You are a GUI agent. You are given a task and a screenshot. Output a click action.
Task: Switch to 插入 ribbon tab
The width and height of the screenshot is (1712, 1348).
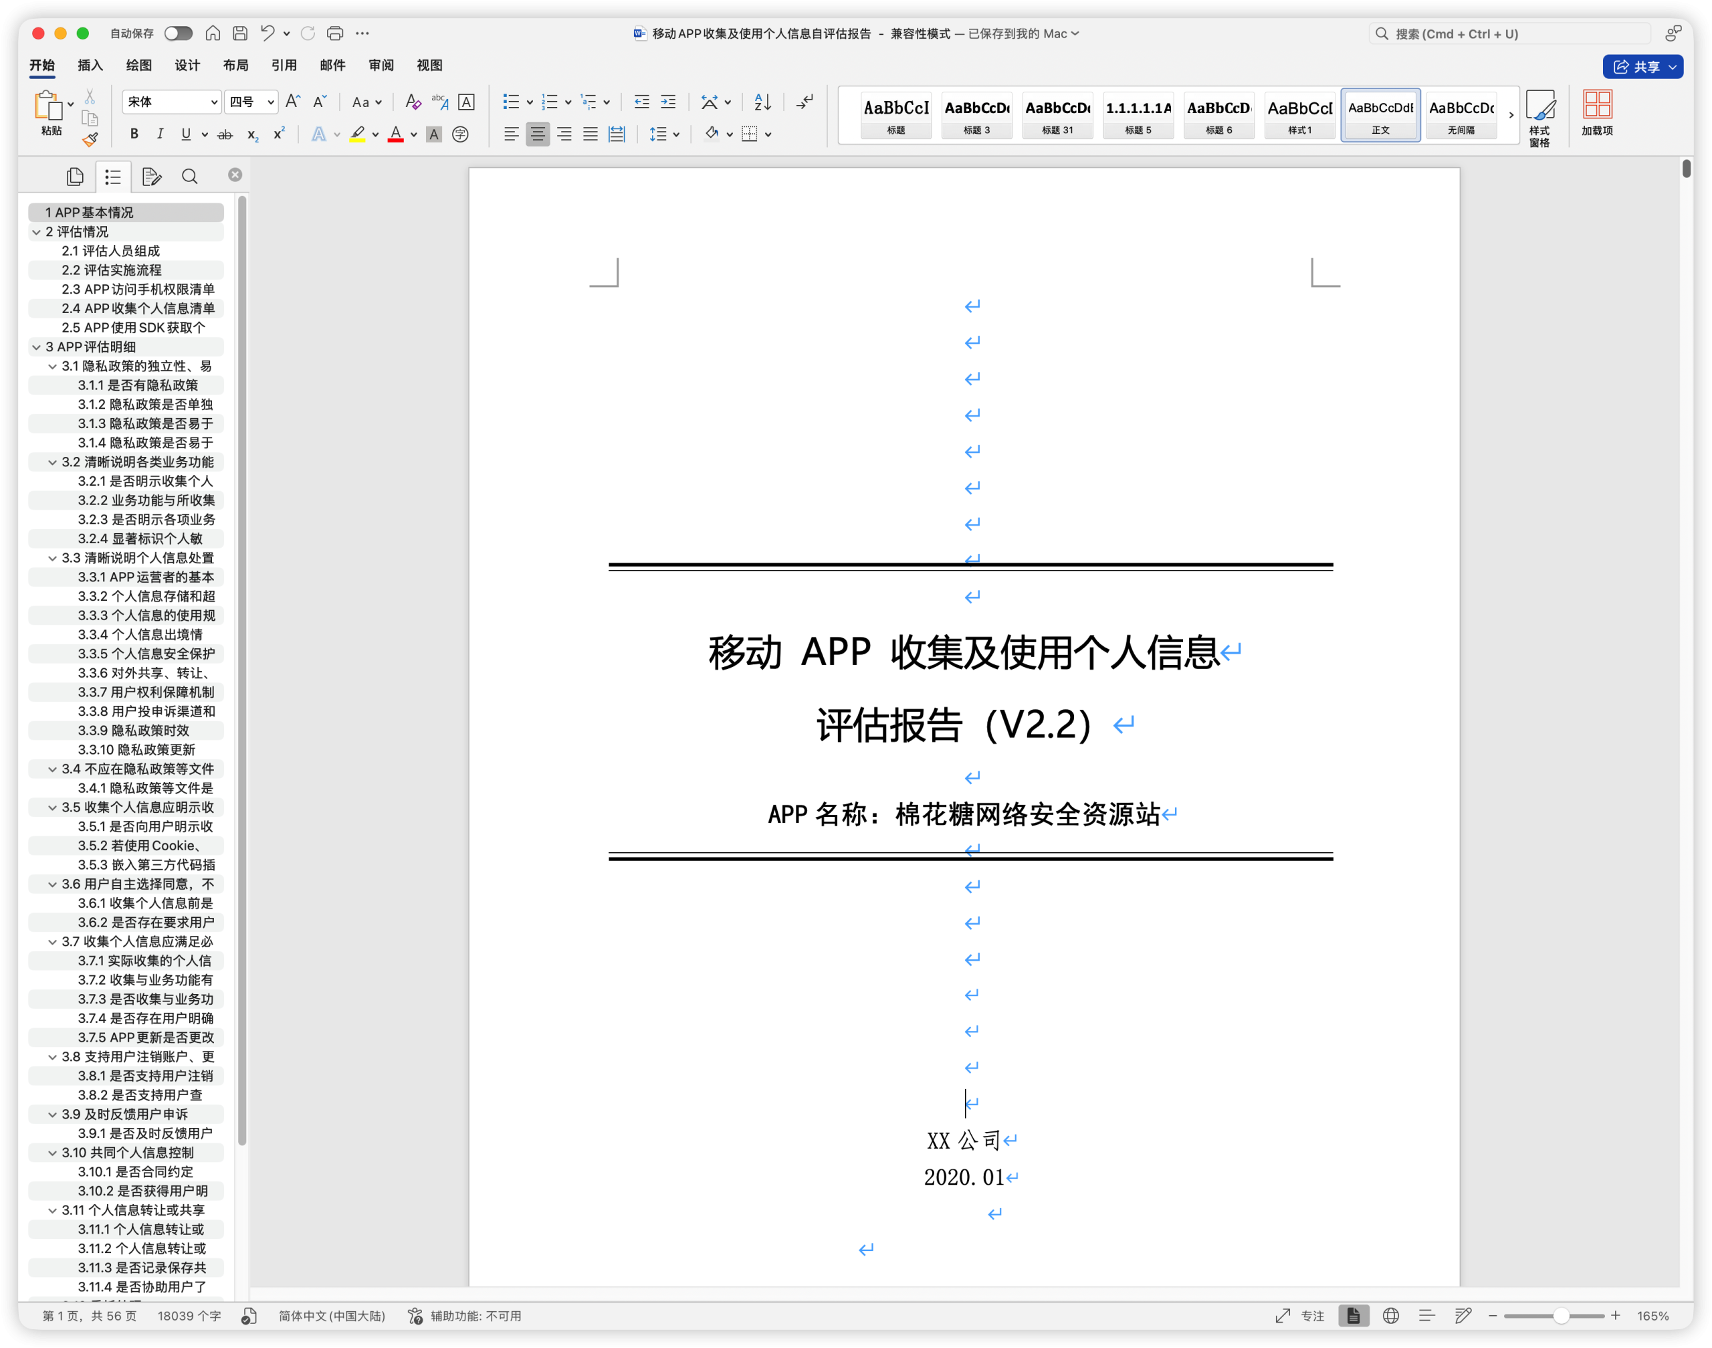(90, 66)
